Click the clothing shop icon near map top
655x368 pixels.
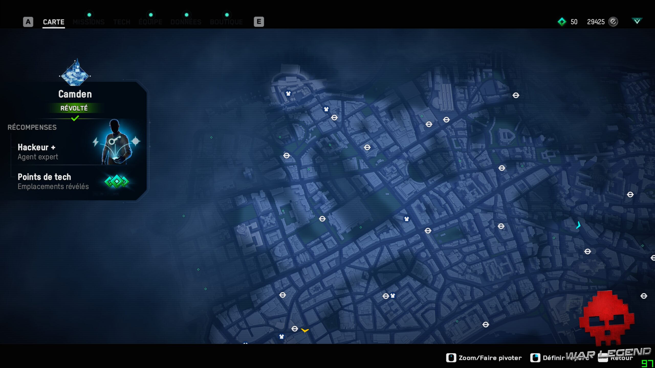(289, 94)
